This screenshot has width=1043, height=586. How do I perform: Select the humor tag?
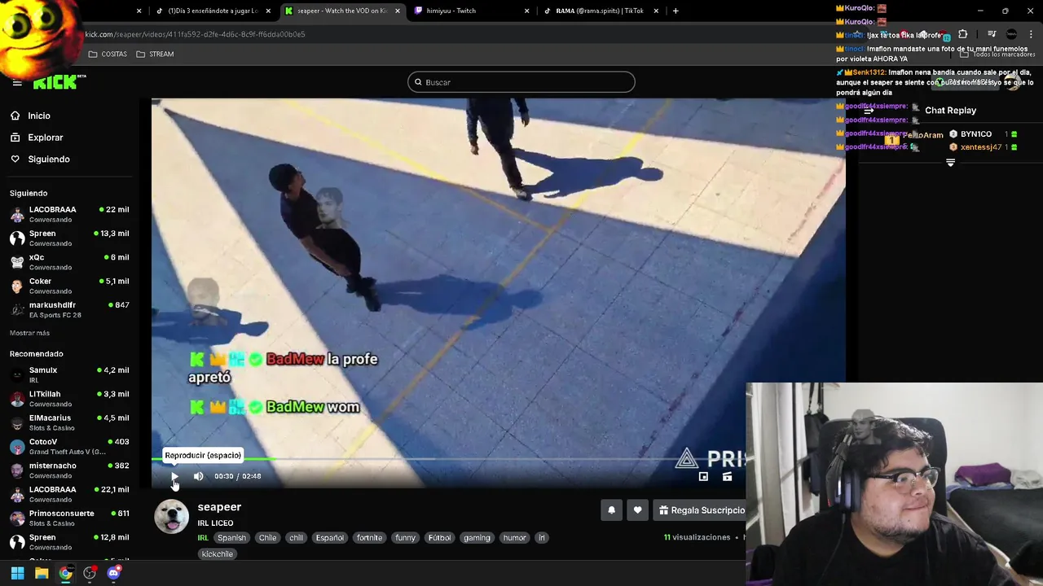(514, 538)
